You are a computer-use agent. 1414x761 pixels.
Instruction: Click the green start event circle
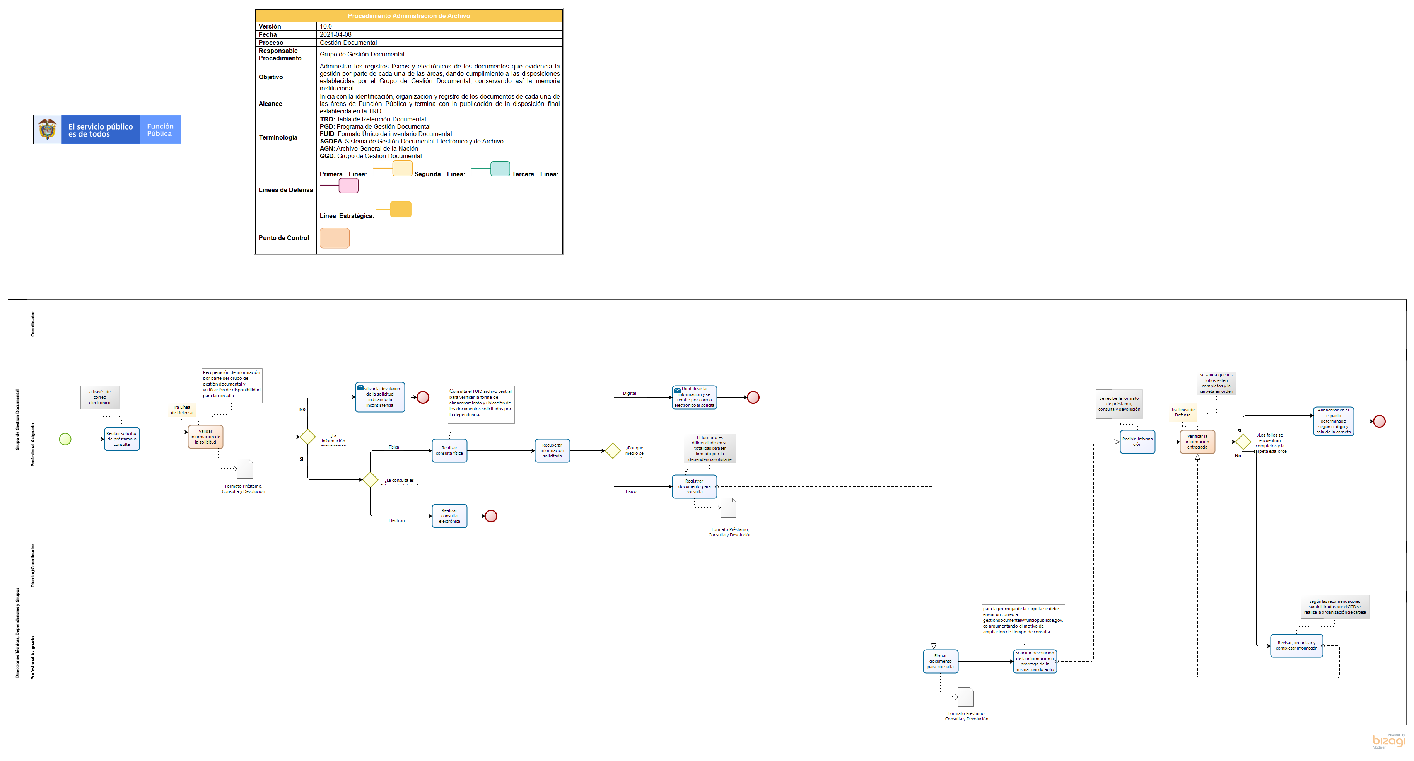tap(65, 439)
